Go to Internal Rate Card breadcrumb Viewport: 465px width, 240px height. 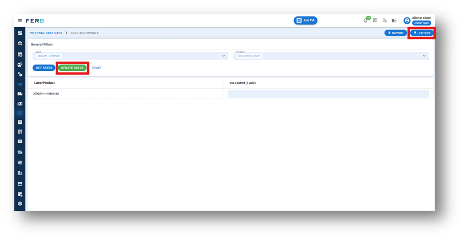coord(46,33)
